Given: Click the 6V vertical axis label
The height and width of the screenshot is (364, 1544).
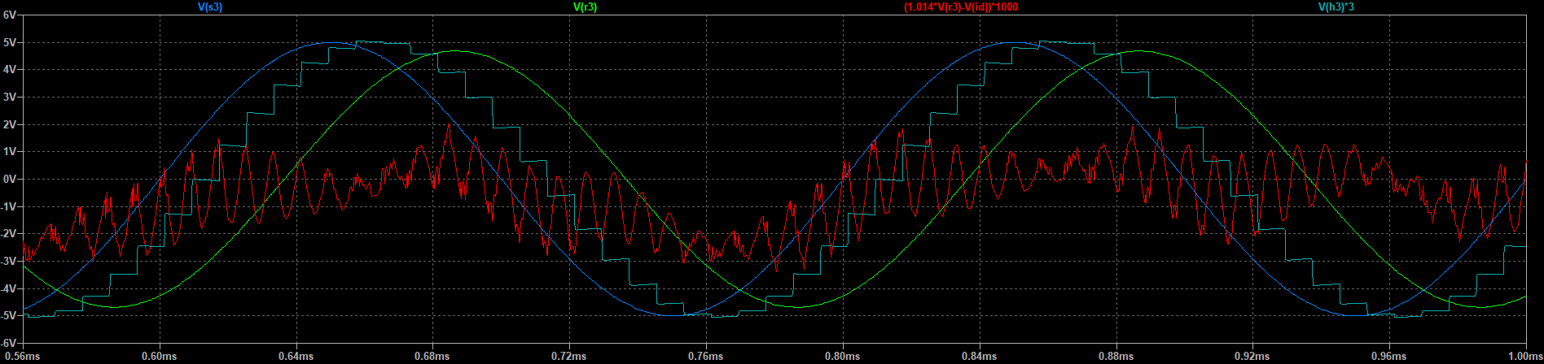Looking at the screenshot, I should 11,15.
